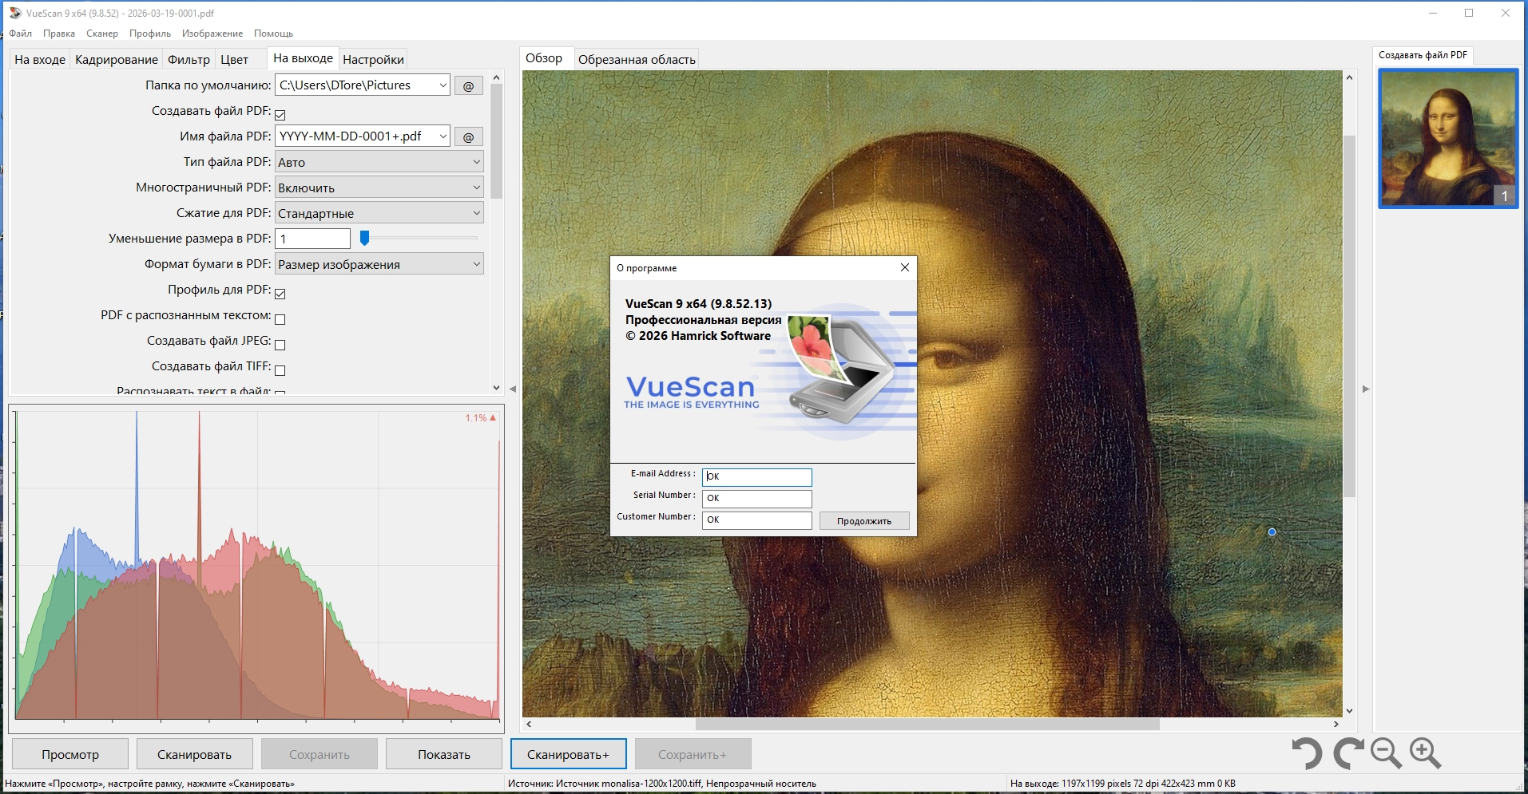
Task: Click the @ button next to PDF file name
Action: 468,136
